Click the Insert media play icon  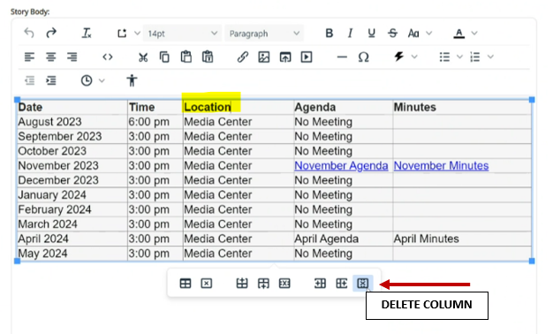tap(307, 57)
